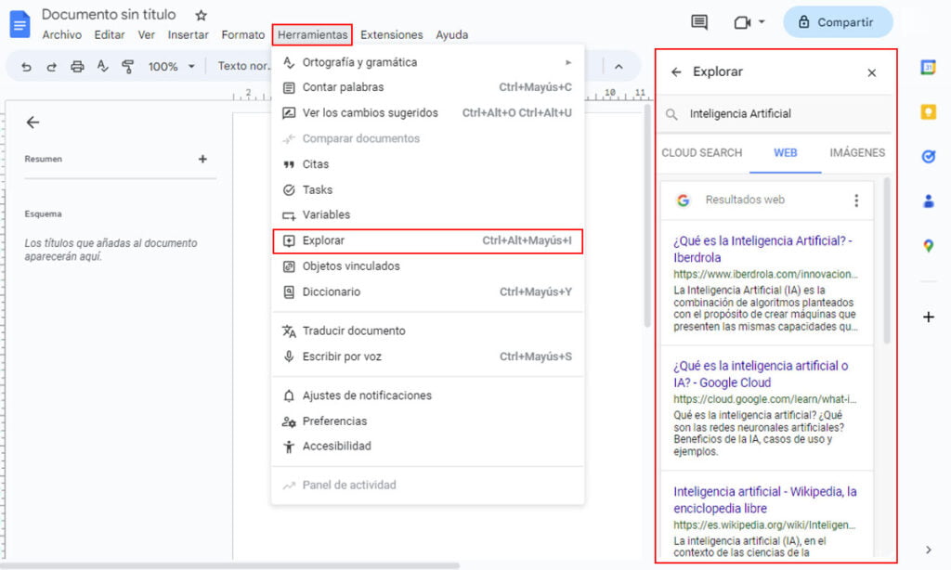This screenshot has width=951, height=570.
Task: Select the Accesibilidad menu entry
Action: pyautogui.click(x=427, y=447)
